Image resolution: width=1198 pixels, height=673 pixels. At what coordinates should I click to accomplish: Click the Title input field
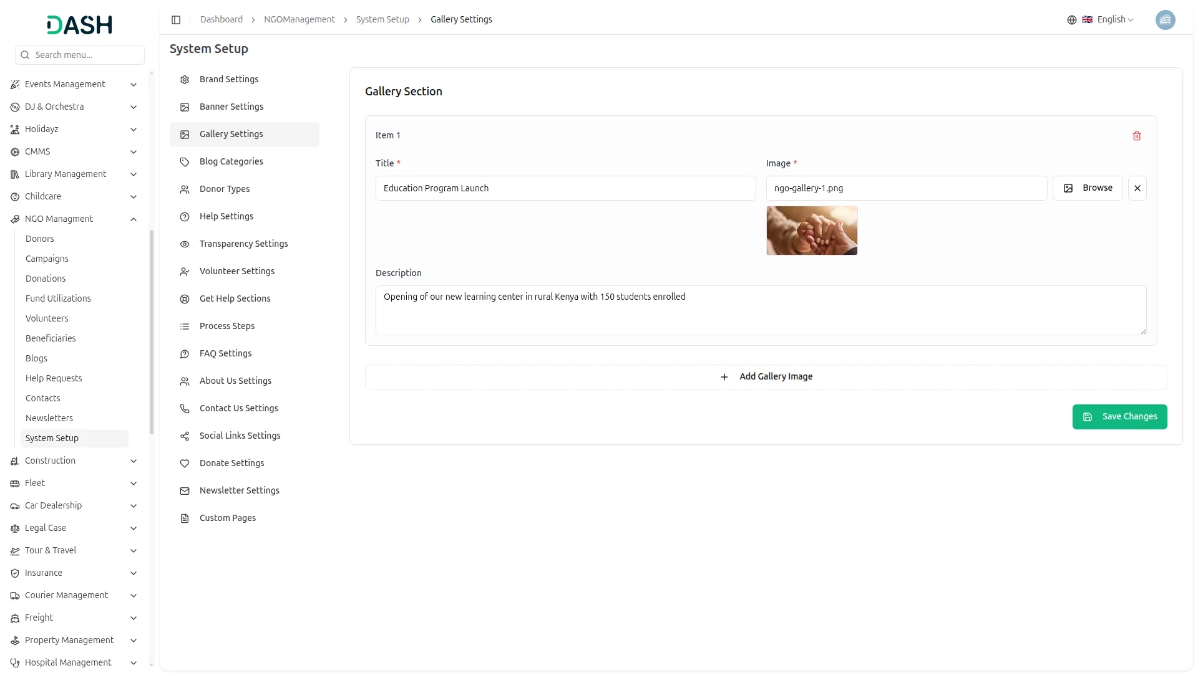tap(565, 188)
